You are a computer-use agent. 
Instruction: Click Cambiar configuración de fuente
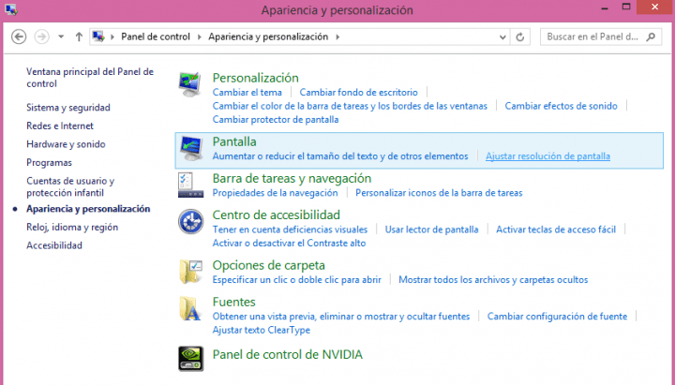coord(557,317)
